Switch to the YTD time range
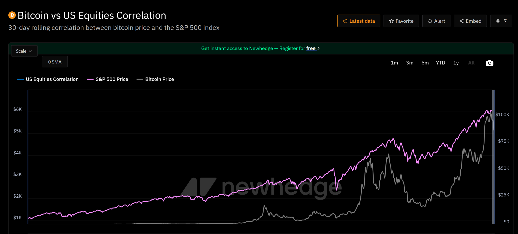Viewport: 518px width, 234px height. 440,63
